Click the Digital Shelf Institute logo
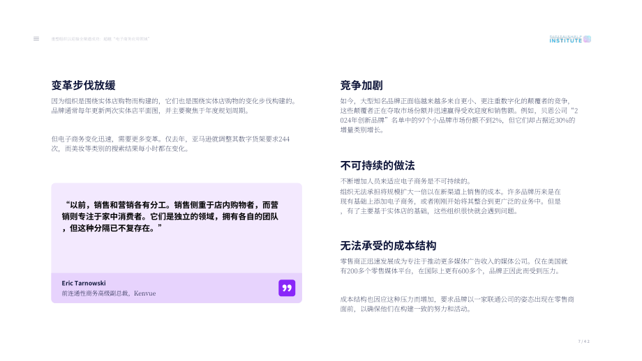Viewport: 642px width, 361px height. [570, 39]
